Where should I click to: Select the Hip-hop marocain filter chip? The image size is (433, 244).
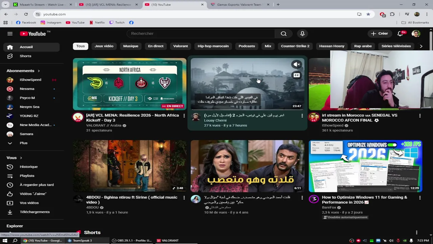click(x=213, y=46)
